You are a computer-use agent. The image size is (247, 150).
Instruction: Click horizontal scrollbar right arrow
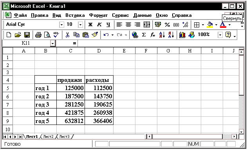point(234,136)
